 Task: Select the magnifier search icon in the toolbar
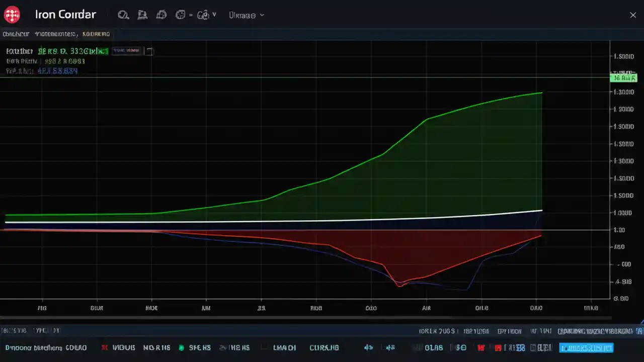[123, 15]
